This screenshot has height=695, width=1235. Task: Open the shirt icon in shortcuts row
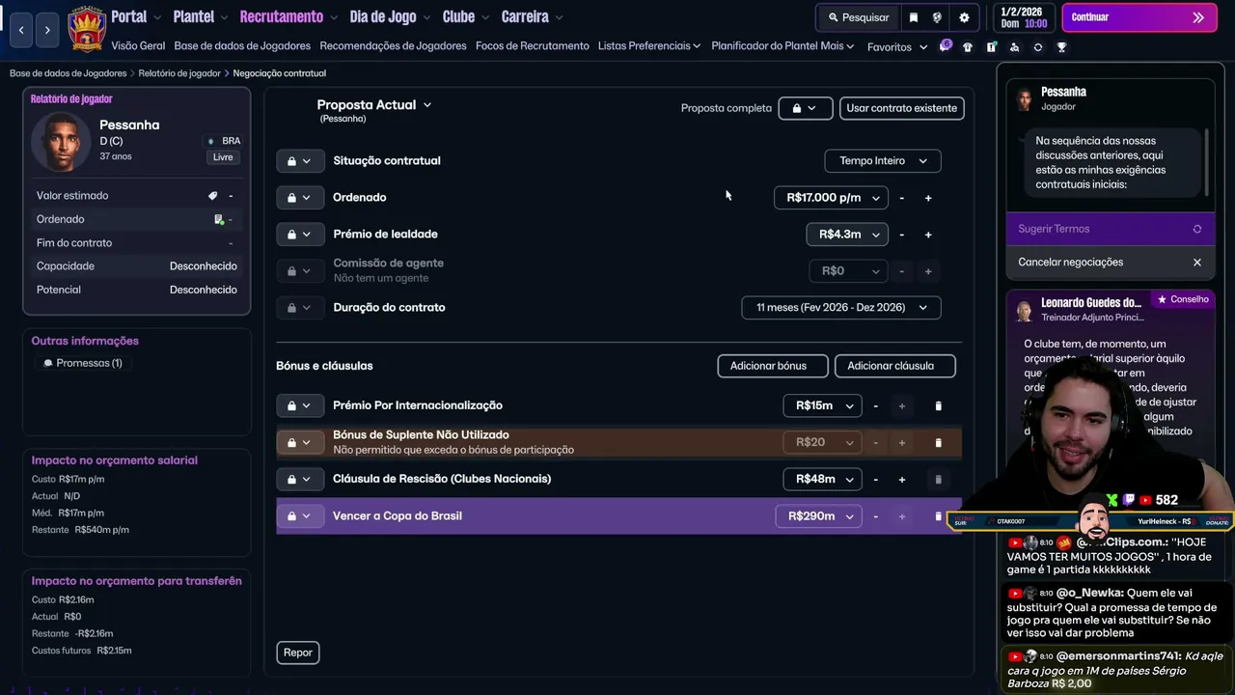tap(968, 47)
